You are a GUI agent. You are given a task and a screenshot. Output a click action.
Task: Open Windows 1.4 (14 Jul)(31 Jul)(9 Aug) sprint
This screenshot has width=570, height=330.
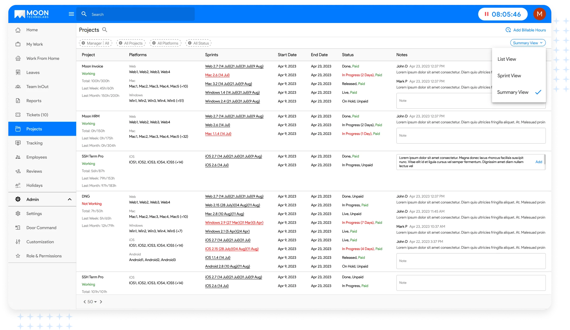[232, 92]
